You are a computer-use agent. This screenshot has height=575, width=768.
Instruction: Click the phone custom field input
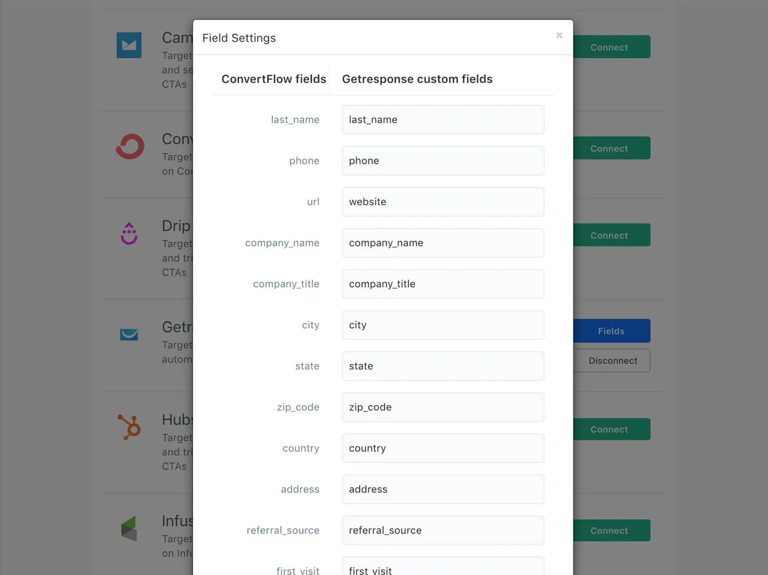(443, 161)
